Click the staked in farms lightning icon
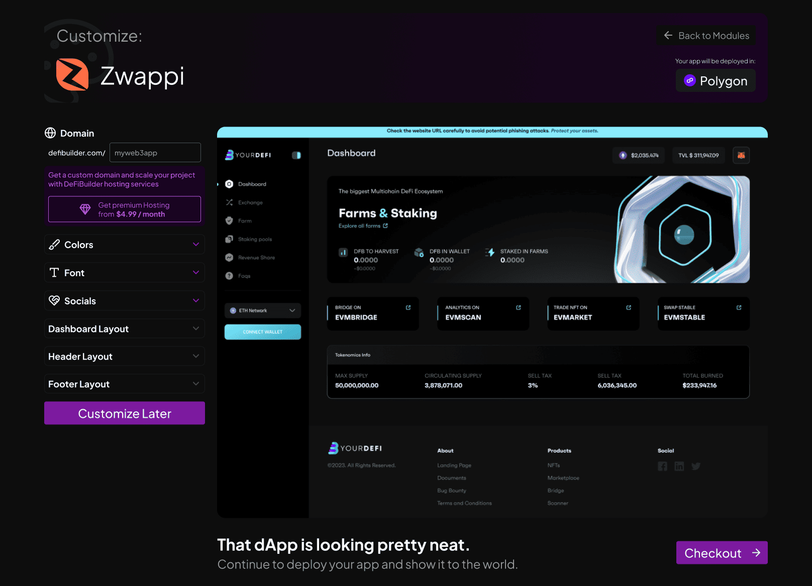 490,252
